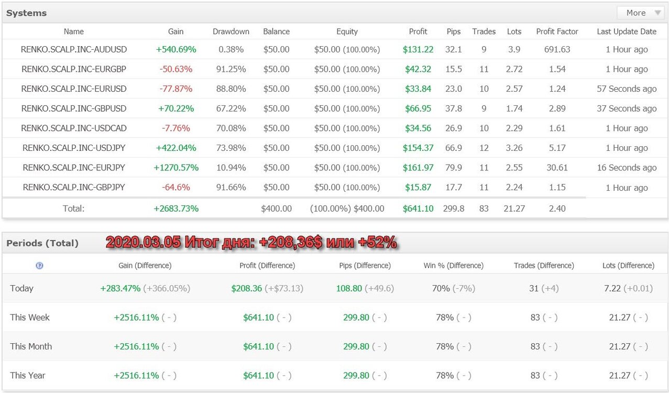Click the Profit (Difference) column header
Image resolution: width=669 pixels, height=393 pixels.
click(267, 266)
